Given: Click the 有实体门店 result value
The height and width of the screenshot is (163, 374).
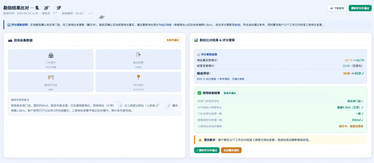Looking at the screenshot, I should 355,101.
